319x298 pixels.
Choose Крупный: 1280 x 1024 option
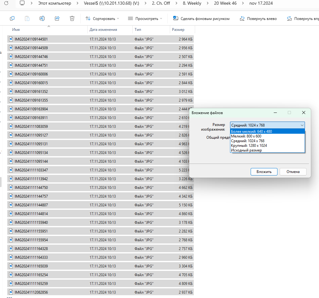tap(267, 146)
